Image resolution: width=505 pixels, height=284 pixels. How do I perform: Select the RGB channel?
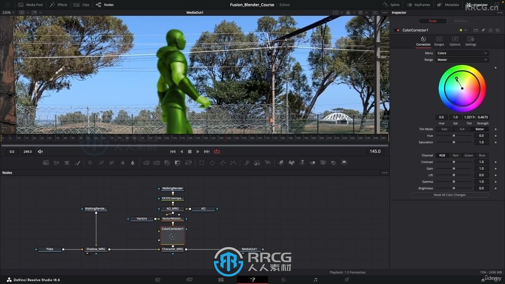(x=442, y=155)
